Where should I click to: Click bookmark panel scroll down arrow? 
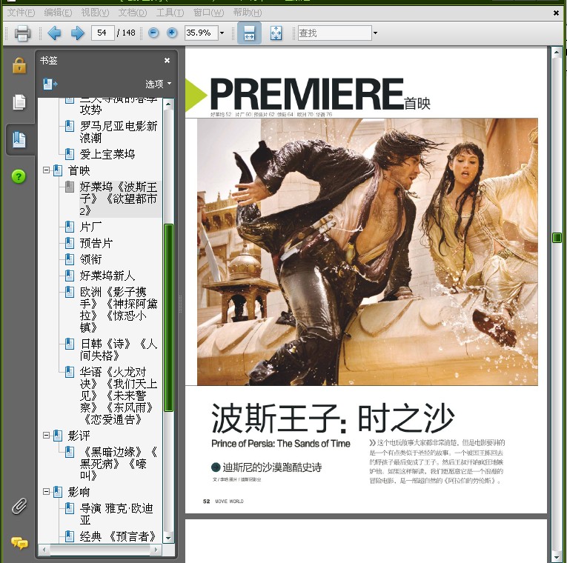pos(168,538)
